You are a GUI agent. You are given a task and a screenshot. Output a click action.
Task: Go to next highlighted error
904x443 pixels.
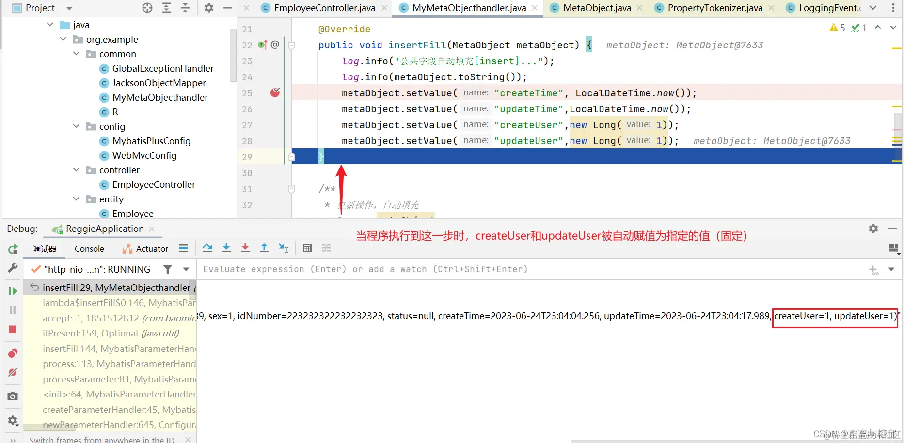pos(893,28)
